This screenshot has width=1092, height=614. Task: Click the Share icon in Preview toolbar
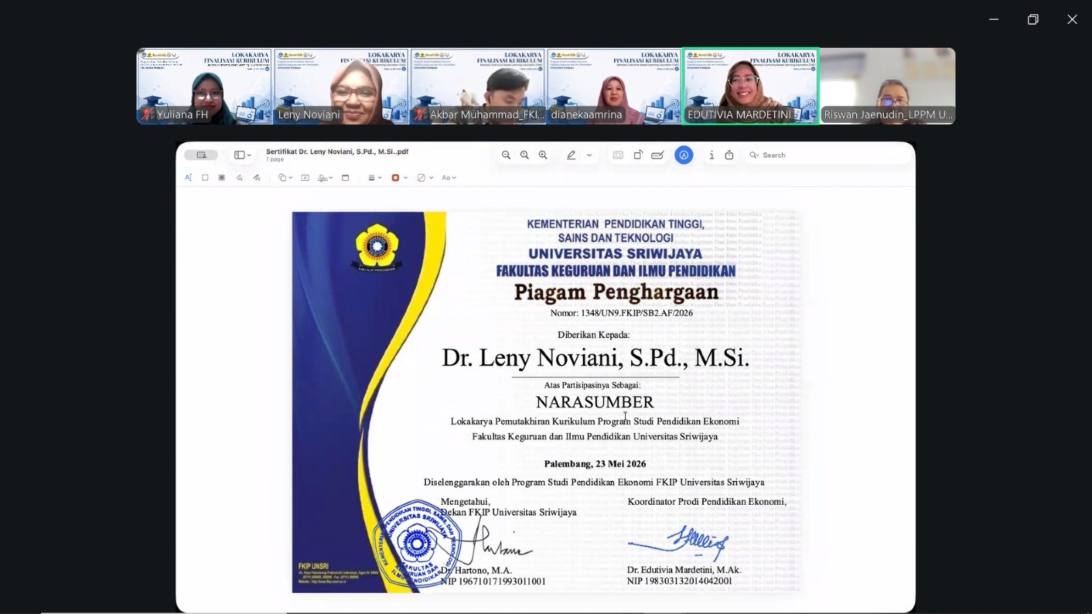[x=729, y=155]
